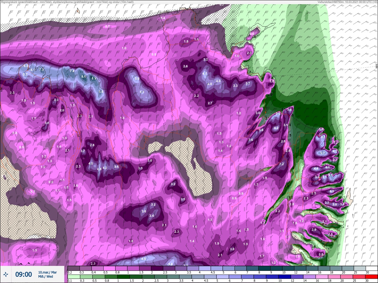Pick the pale green swatch labeled 0.1 in lower legend

click(x=74, y=277)
